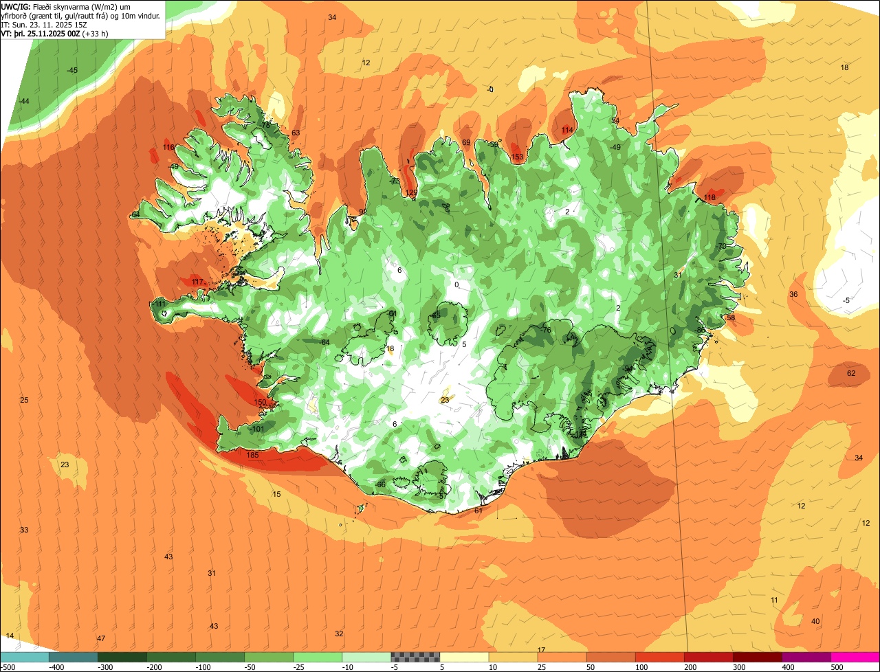Click the purple swatch between 400 and 500
This screenshot has height=672, width=880.
point(806,657)
